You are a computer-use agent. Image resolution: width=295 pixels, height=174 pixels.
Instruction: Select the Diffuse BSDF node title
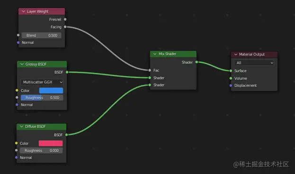(36, 126)
